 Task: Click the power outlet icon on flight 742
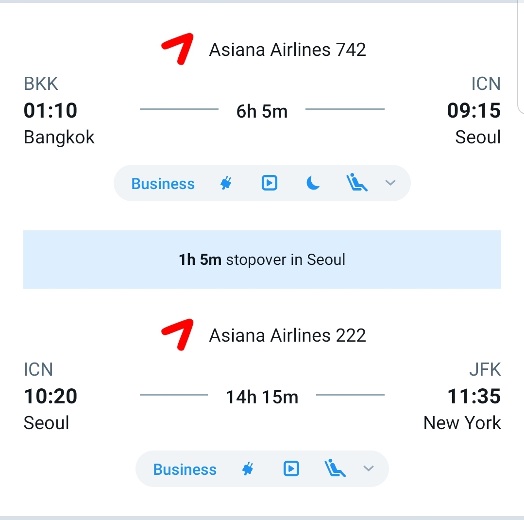pos(225,183)
